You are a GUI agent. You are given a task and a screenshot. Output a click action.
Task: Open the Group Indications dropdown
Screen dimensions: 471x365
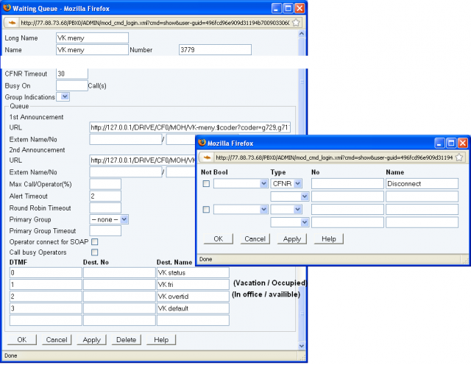point(65,96)
